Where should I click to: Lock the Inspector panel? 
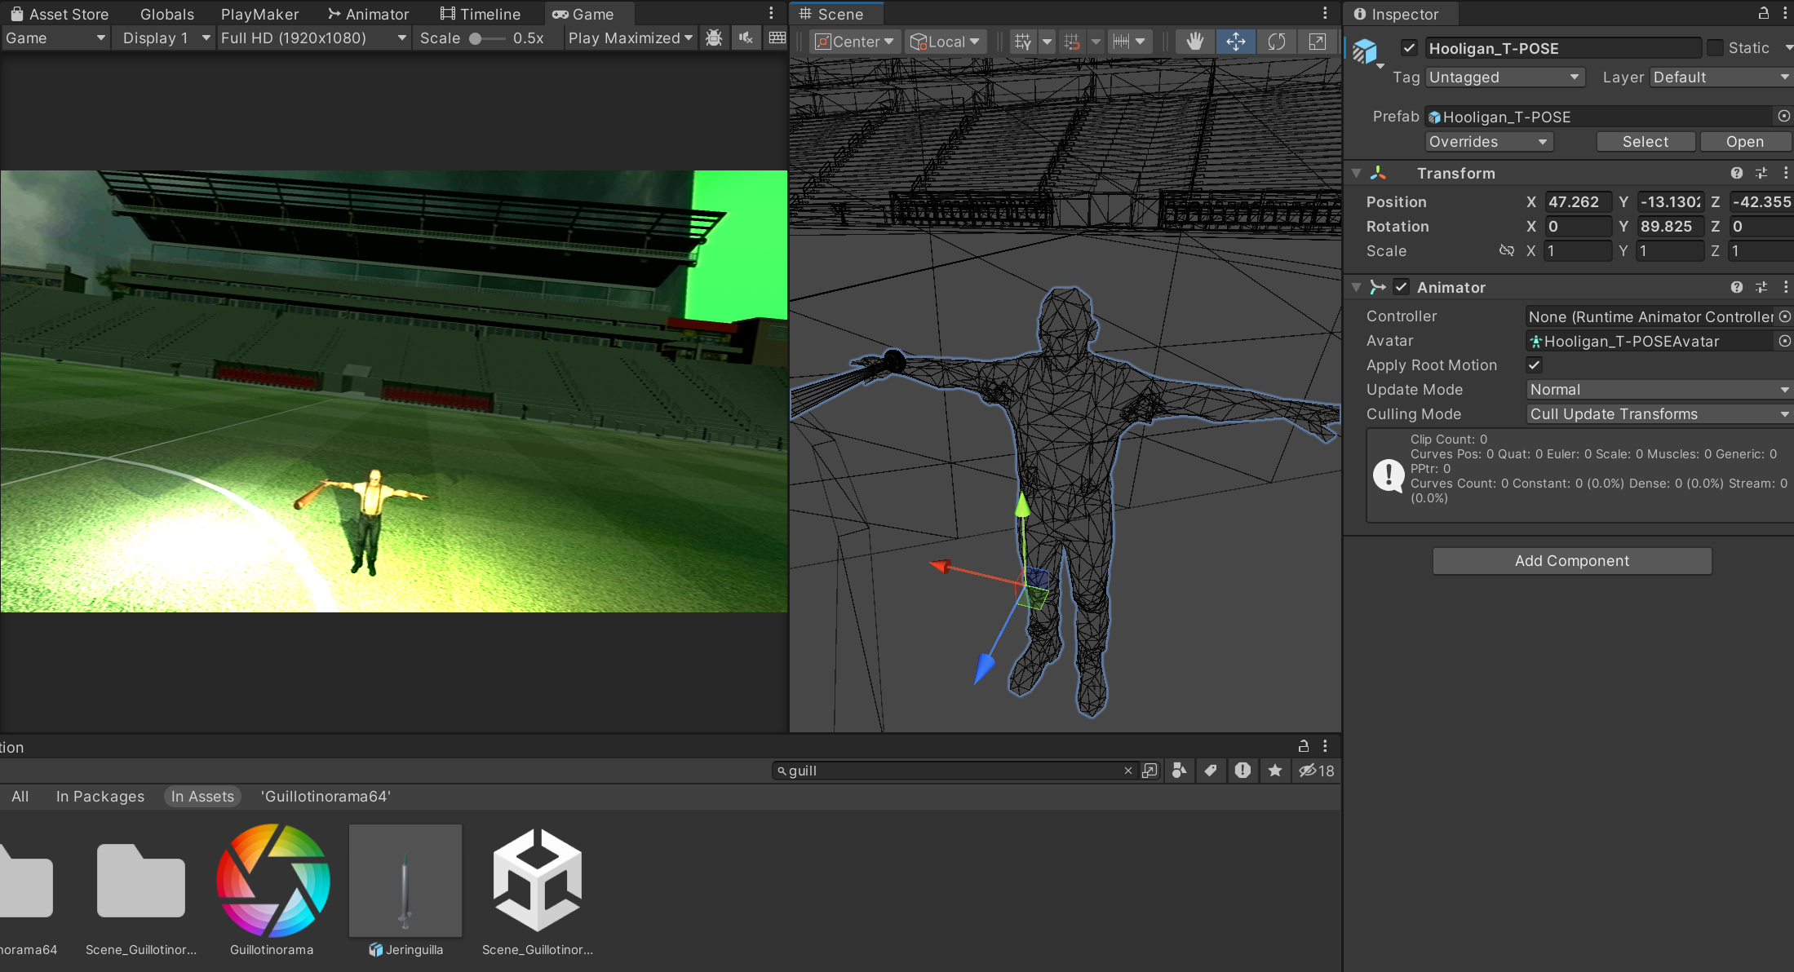pyautogui.click(x=1763, y=14)
